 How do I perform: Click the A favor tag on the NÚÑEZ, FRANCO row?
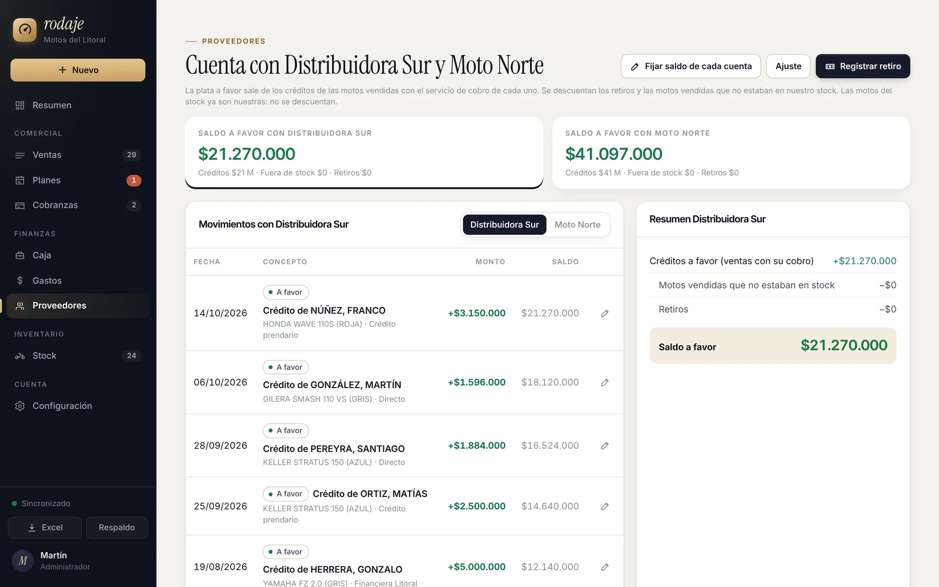(286, 292)
